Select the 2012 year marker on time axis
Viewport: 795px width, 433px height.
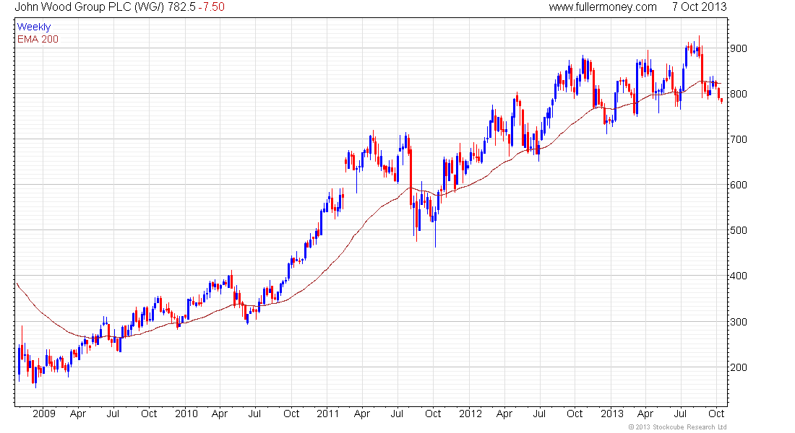coord(470,414)
